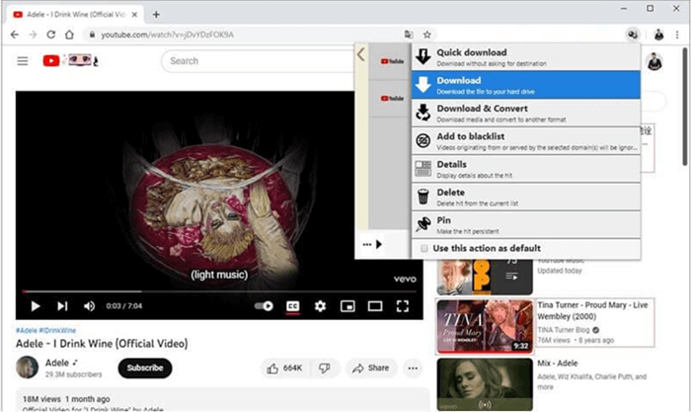Choose Download to hard drive option
This screenshot has height=412, width=691.
click(526, 85)
